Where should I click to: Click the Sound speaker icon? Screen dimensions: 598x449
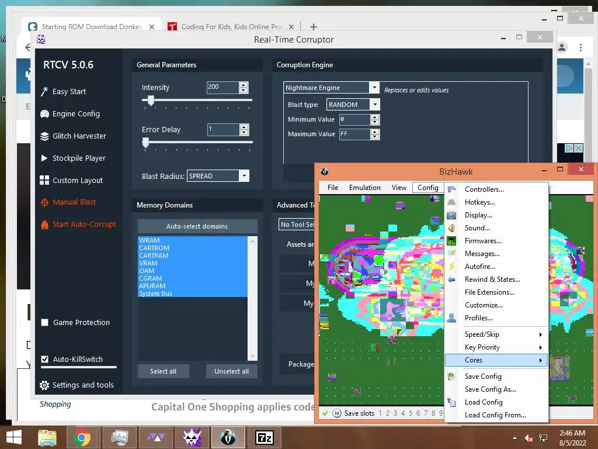pos(451,228)
